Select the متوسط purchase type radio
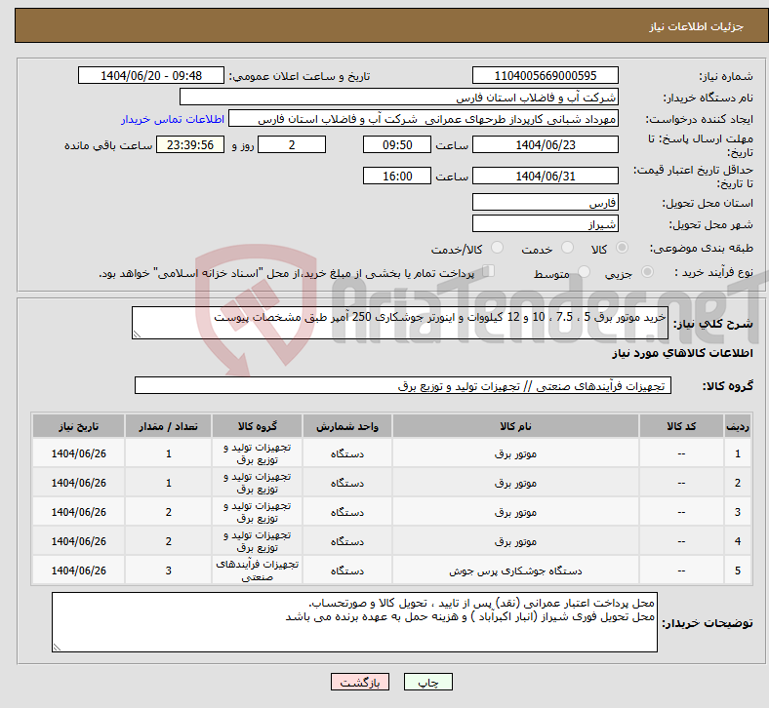The image size is (769, 708). click(x=584, y=272)
